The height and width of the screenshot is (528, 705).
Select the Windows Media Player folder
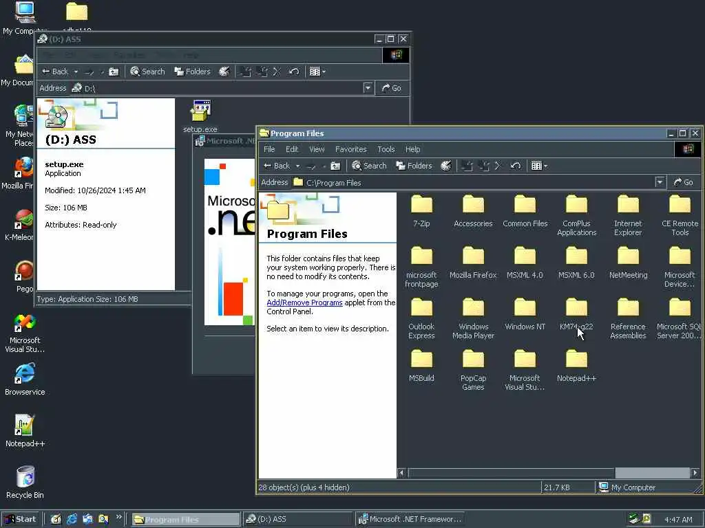(473, 319)
